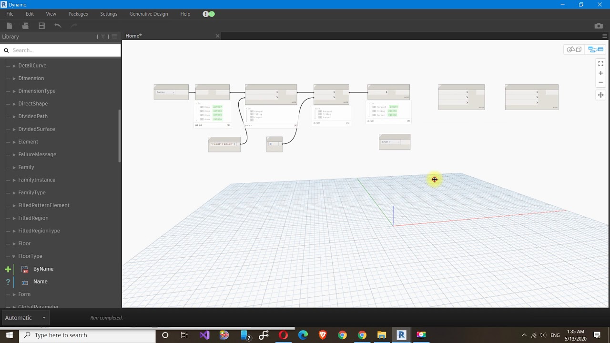Open Visual Studio from the taskbar
The image size is (610, 343).
click(x=204, y=335)
